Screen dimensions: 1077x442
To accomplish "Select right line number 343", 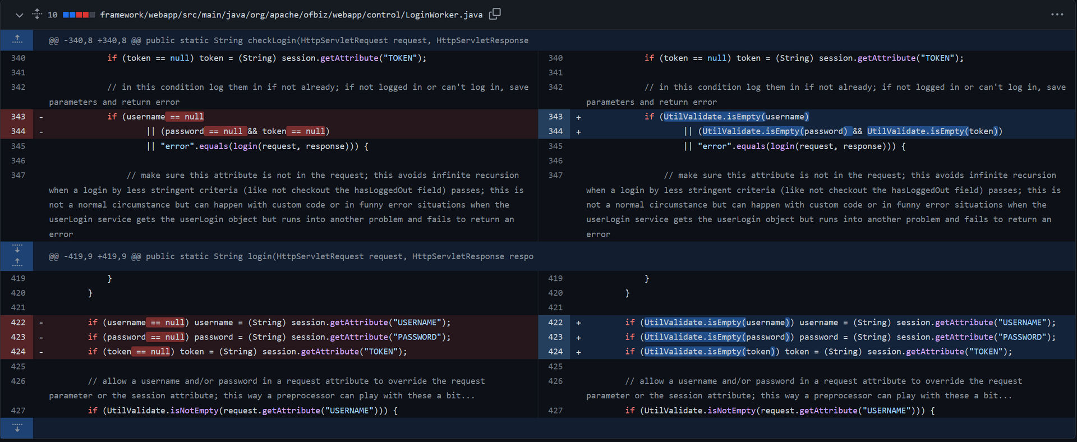I will point(555,117).
